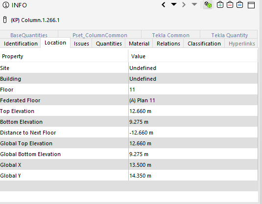Switch to the Classification tab
262x204 pixels.
point(204,44)
